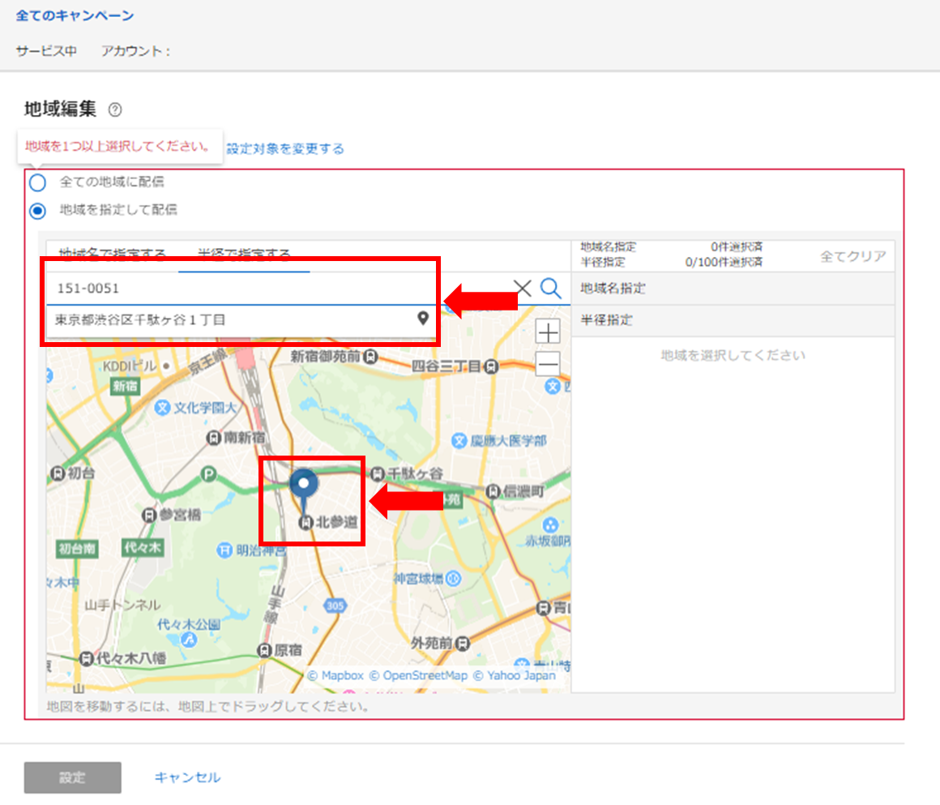Click the blue location pin on map
This screenshot has height=805, width=940.
coord(304,486)
